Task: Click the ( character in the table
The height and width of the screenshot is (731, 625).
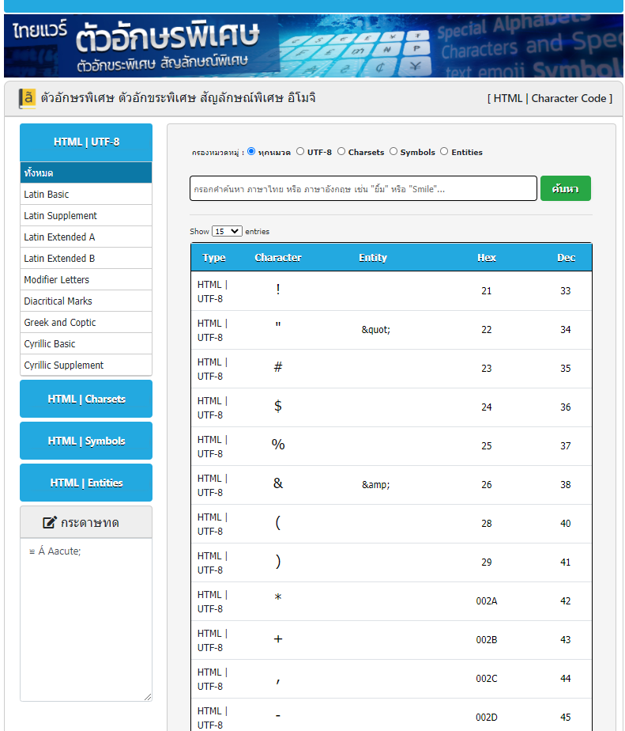Action: 278,523
